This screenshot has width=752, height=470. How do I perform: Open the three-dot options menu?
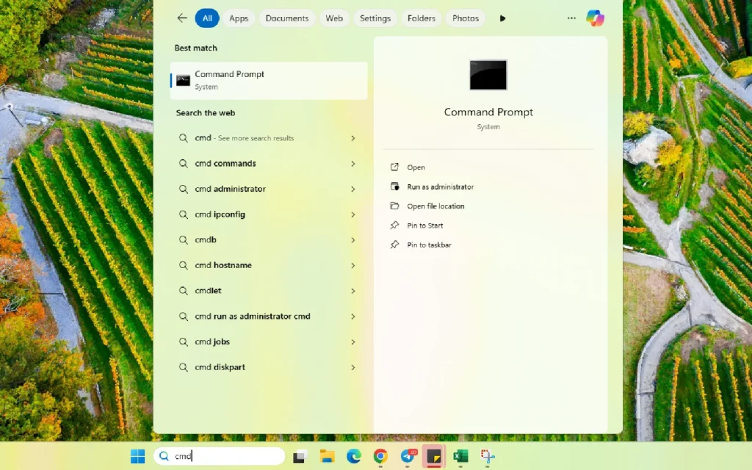coord(571,18)
